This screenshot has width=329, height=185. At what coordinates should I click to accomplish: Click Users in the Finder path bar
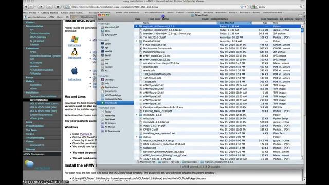[x=163, y=162]
